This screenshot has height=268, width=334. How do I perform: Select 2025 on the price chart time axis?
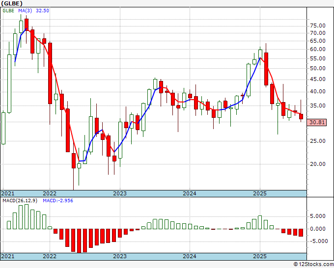pyautogui.click(x=260, y=193)
